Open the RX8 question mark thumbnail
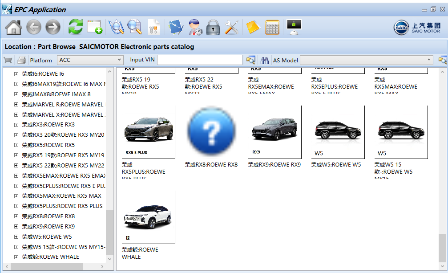 pyautogui.click(x=211, y=131)
